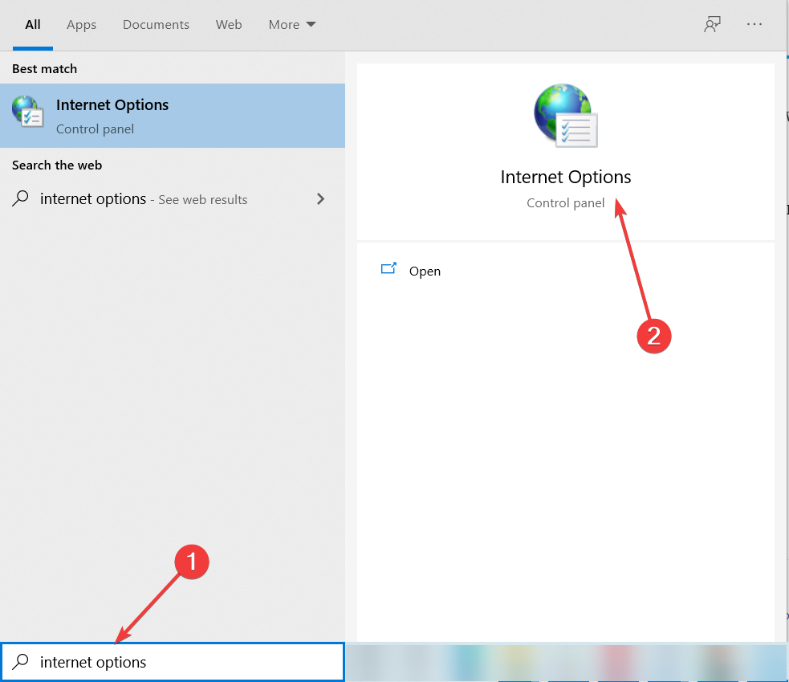Image resolution: width=789 pixels, height=682 pixels.
Task: Open the Apps search tab
Action: (81, 25)
